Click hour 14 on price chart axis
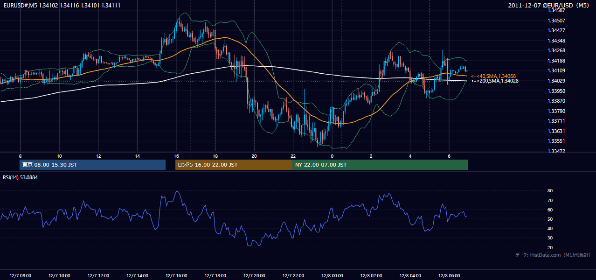 pos(137,156)
